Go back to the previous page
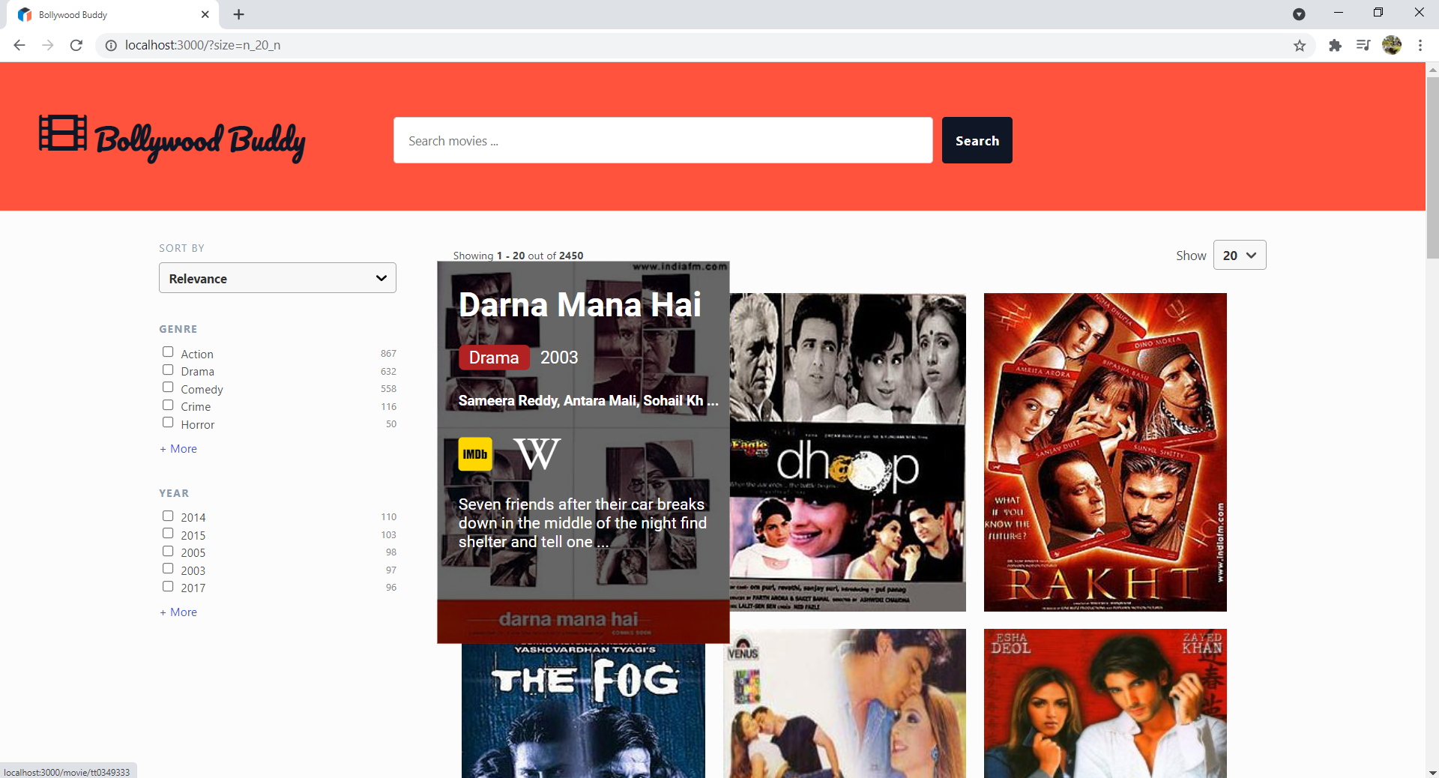This screenshot has height=778, width=1439. pyautogui.click(x=19, y=45)
